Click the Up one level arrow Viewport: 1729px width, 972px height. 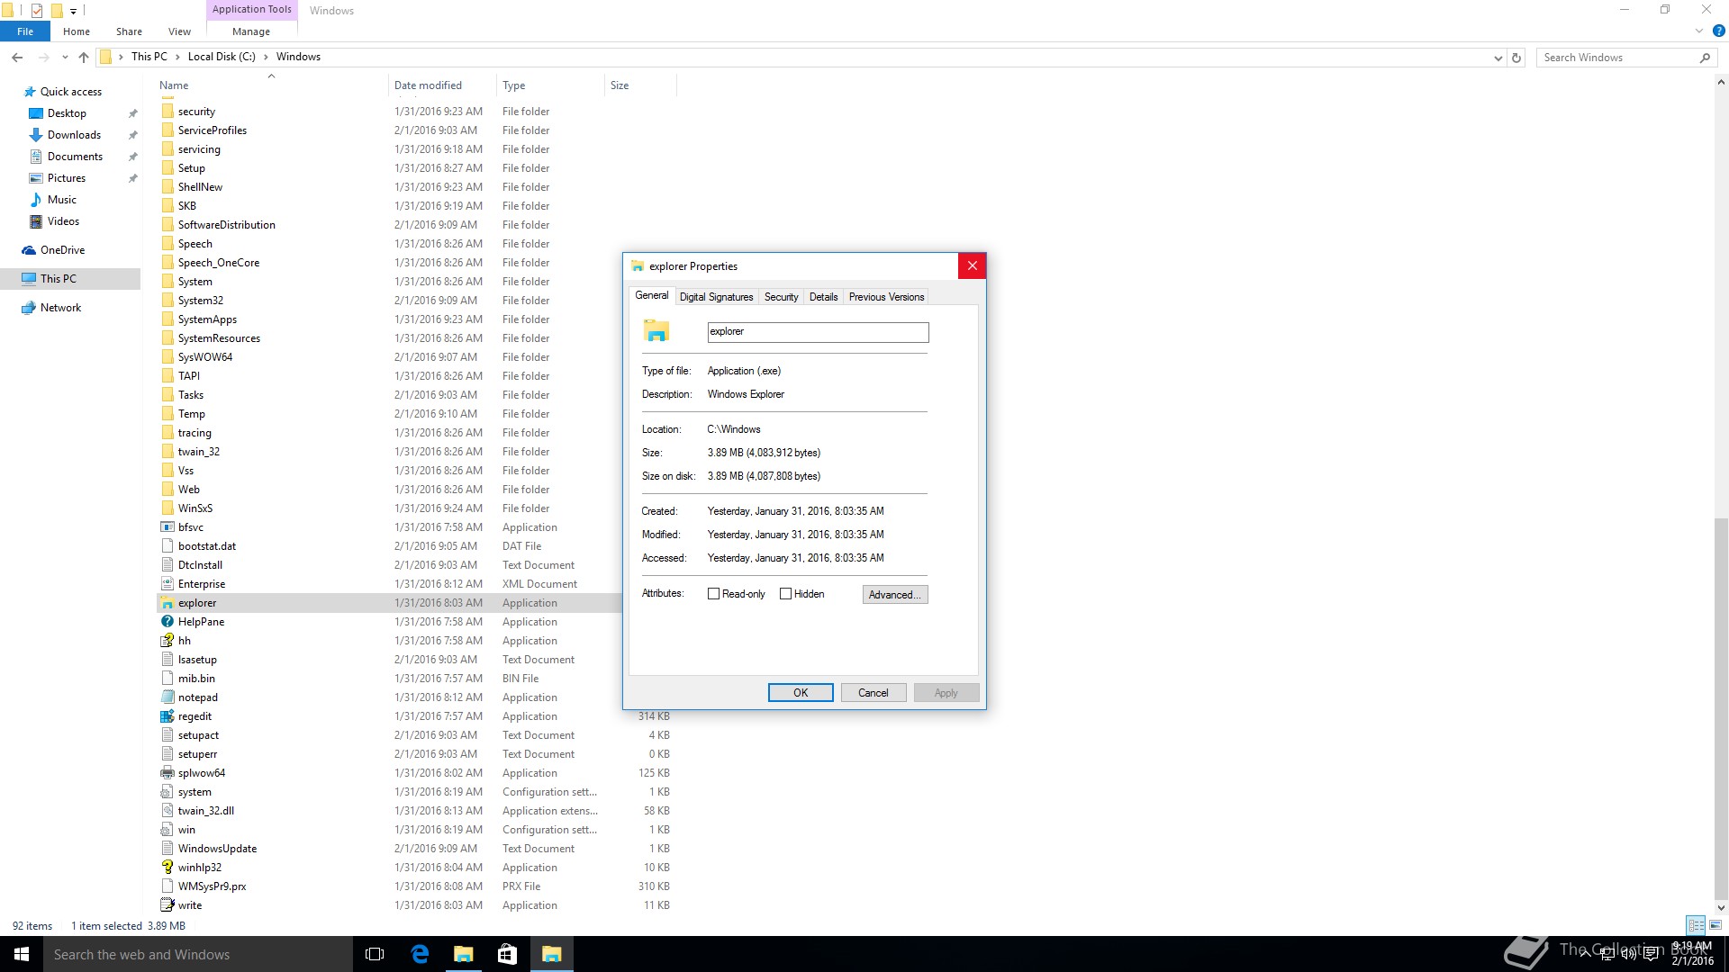84,57
